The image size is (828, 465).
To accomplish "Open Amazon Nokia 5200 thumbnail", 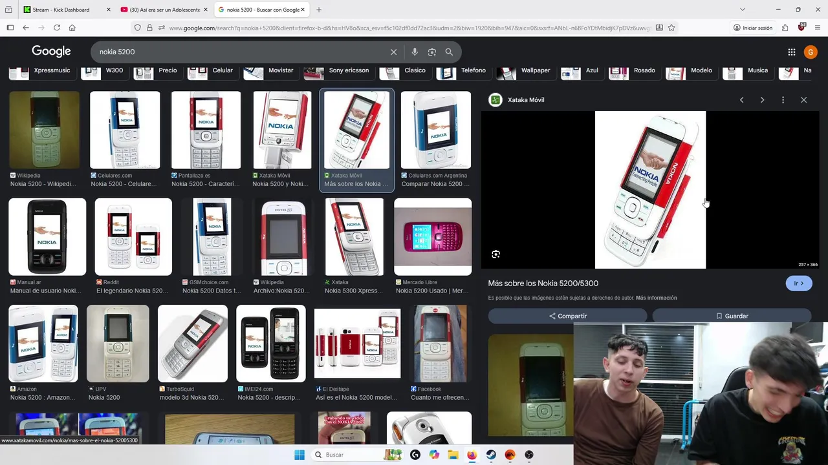I will coord(43,344).
